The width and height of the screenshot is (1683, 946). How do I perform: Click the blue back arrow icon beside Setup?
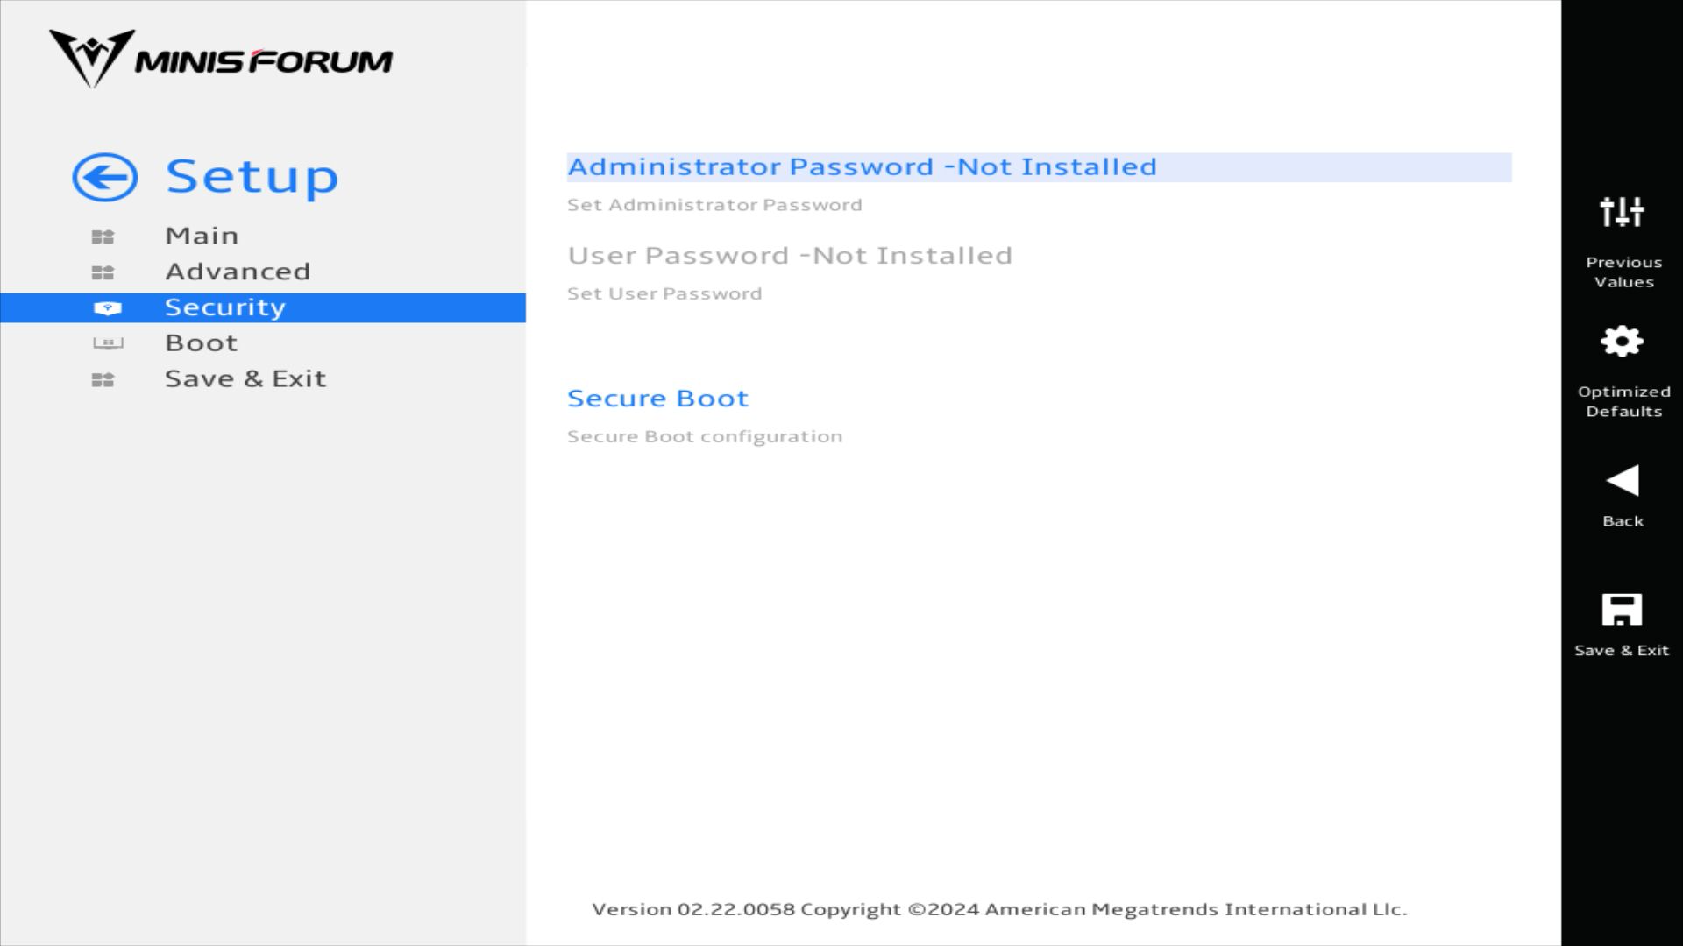tap(105, 178)
